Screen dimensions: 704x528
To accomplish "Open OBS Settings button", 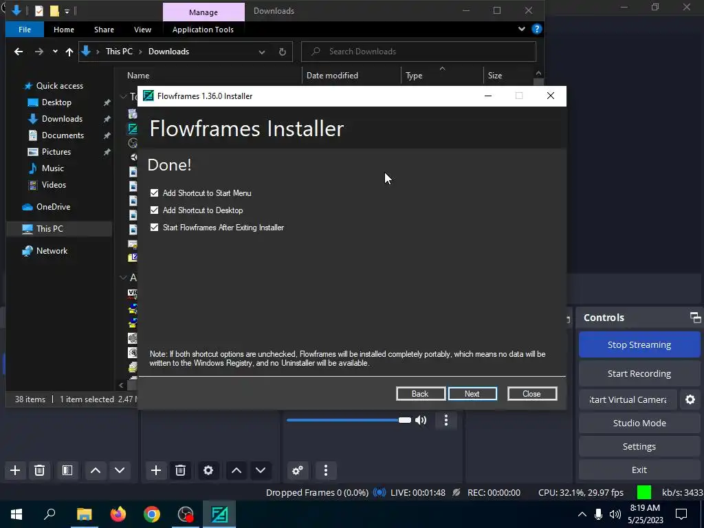I will click(x=639, y=446).
